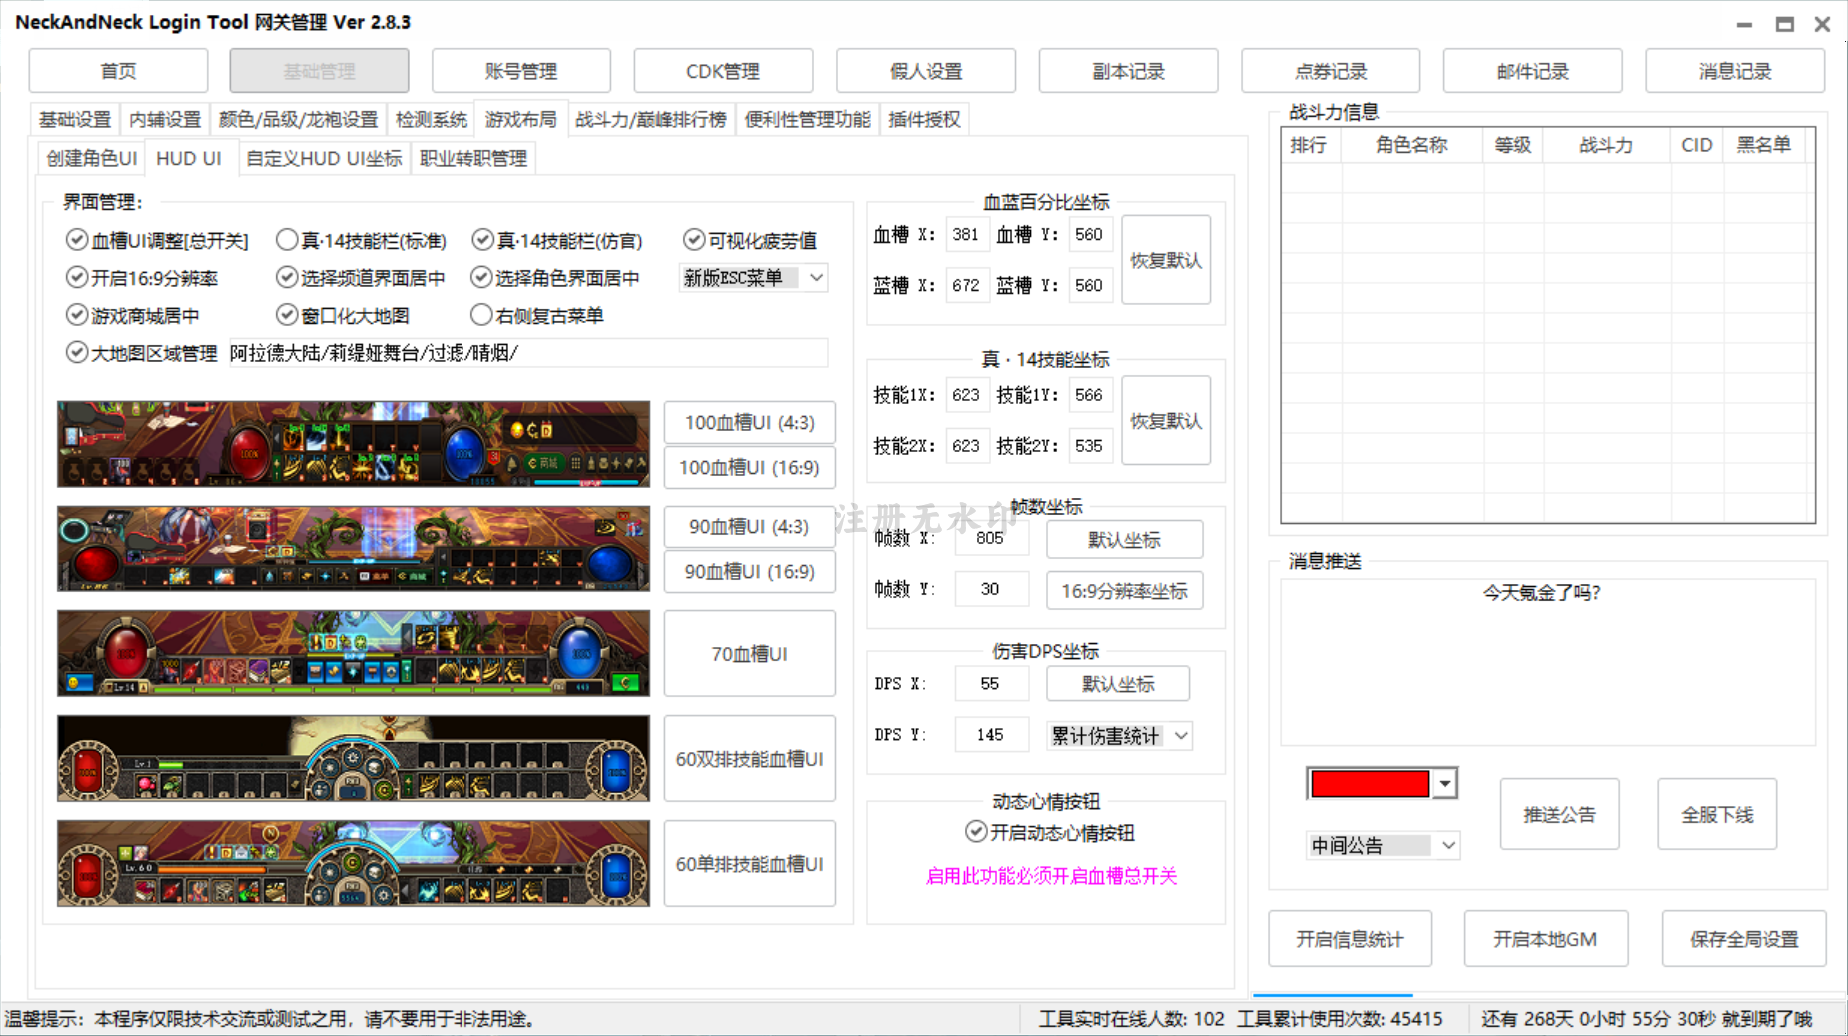Screen dimensions: 1848x1036
Task: Switch to 插件授权 tab
Action: coord(924,120)
